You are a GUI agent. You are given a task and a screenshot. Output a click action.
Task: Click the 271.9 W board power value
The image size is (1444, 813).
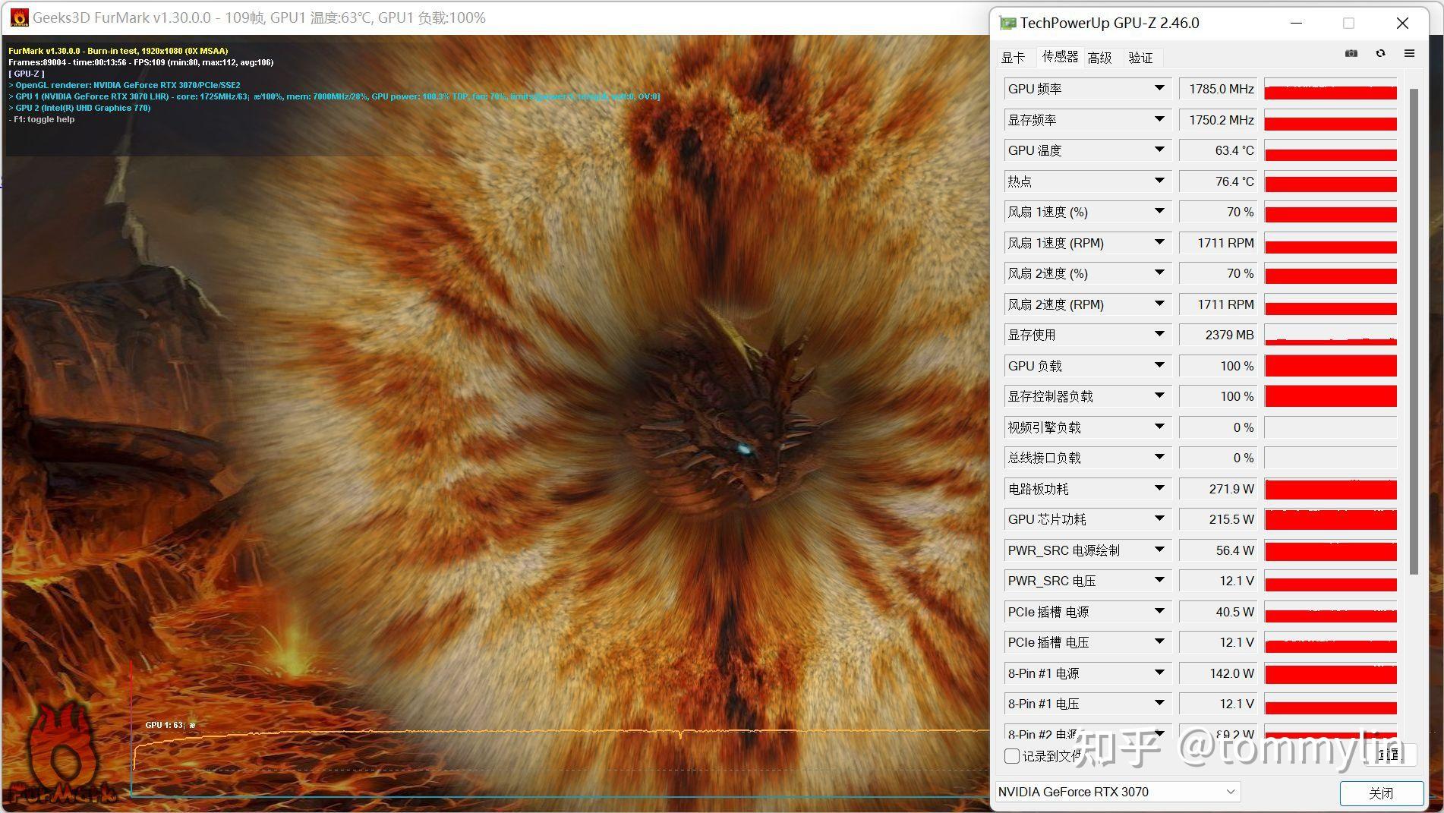(1219, 489)
